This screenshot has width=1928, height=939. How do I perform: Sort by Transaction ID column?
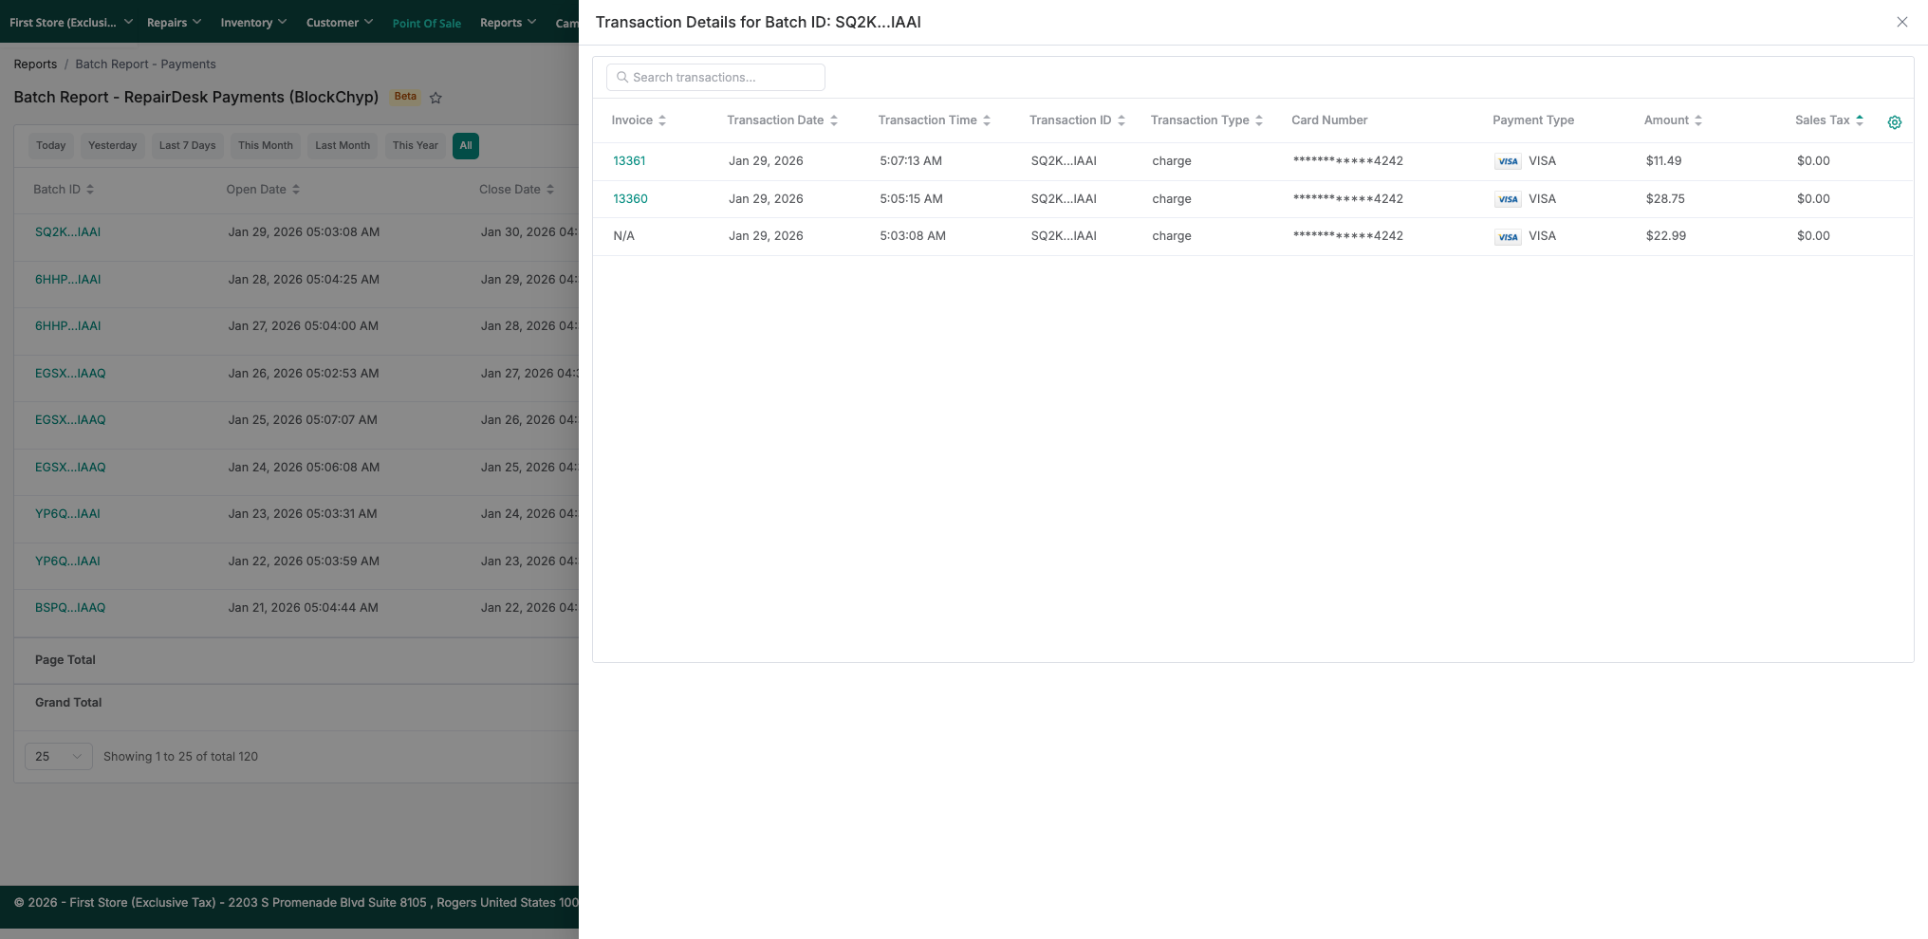coord(1121,120)
